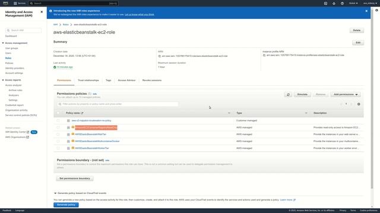380x213 pixels.
Task: Click the AWSElasticBeanstalkWebTier policy cube icon
Action: pos(72,134)
